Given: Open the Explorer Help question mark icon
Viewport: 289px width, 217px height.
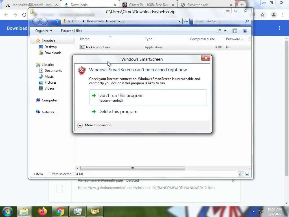Looking at the screenshot, I should (x=245, y=31).
